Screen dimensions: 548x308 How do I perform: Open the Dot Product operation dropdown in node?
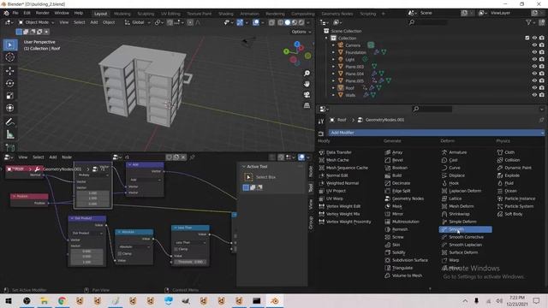[x=87, y=233]
